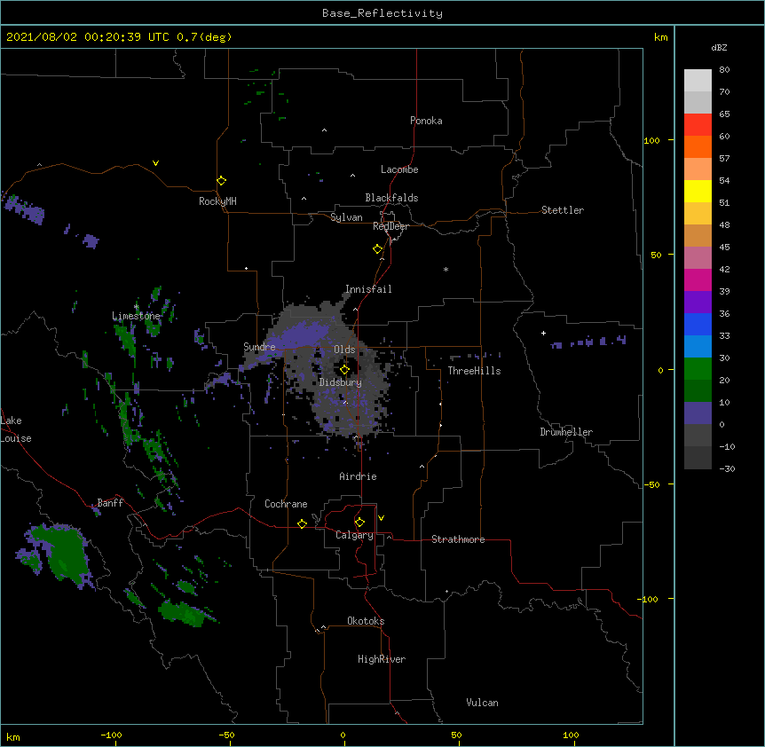The image size is (765, 747).
Task: Pick the bright yellow 51–54 dBZ swatch
Action: (x=698, y=191)
